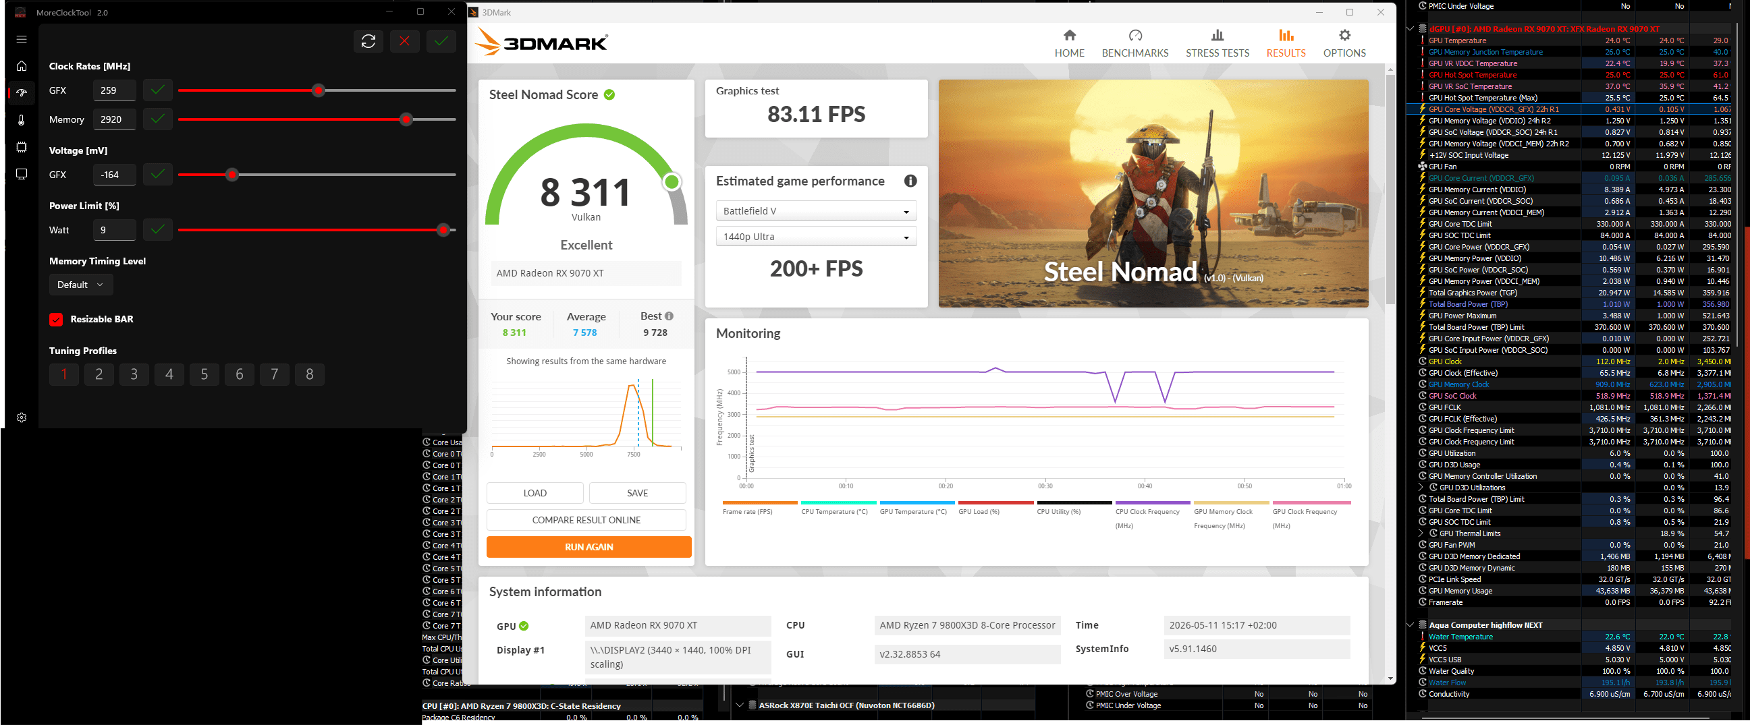Click the red X discard button in MoreClockTool

tap(404, 41)
